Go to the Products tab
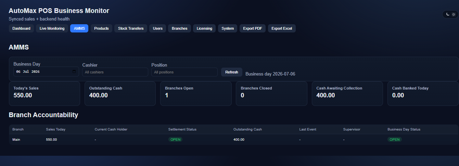Screen dimensions: 459x166 (x=101, y=28)
